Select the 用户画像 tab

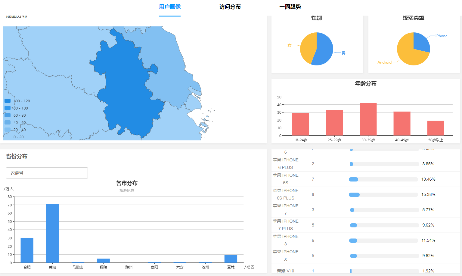[170, 7]
